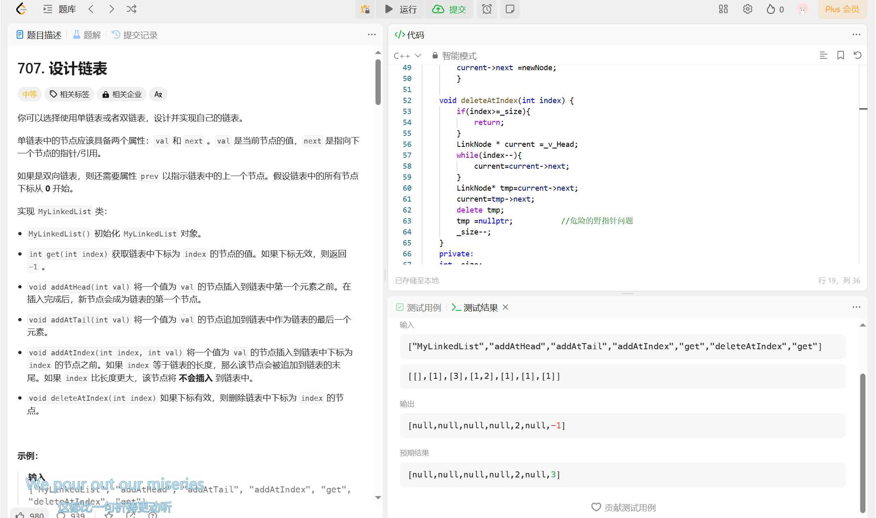Click the 已存储至本地 status text

coord(417,280)
